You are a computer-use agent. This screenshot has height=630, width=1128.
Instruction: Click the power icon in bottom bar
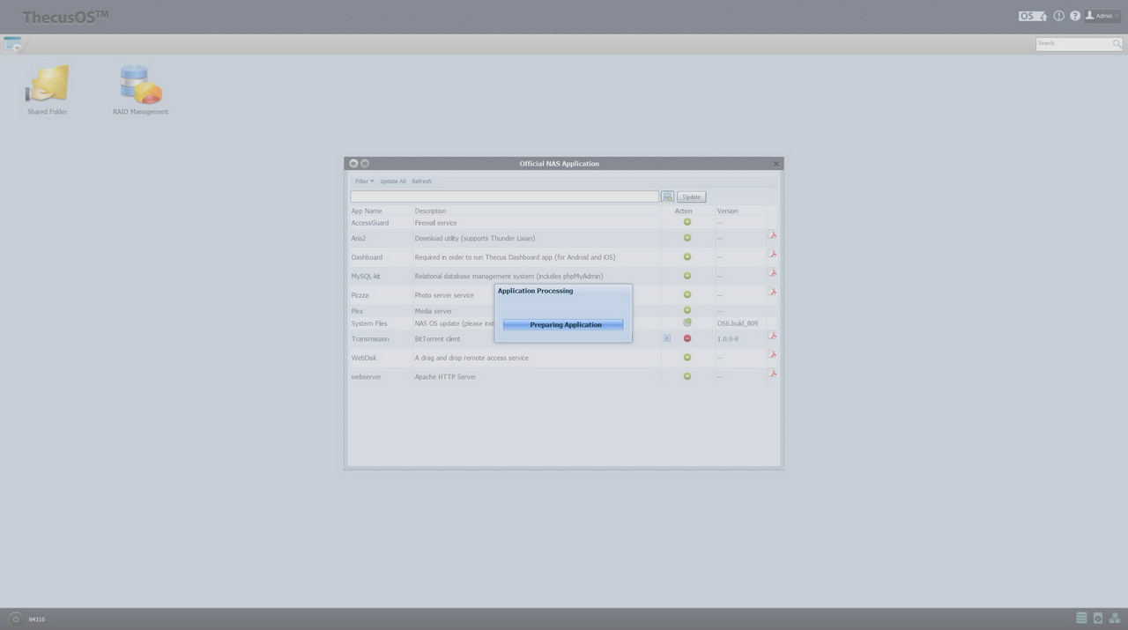tap(15, 619)
